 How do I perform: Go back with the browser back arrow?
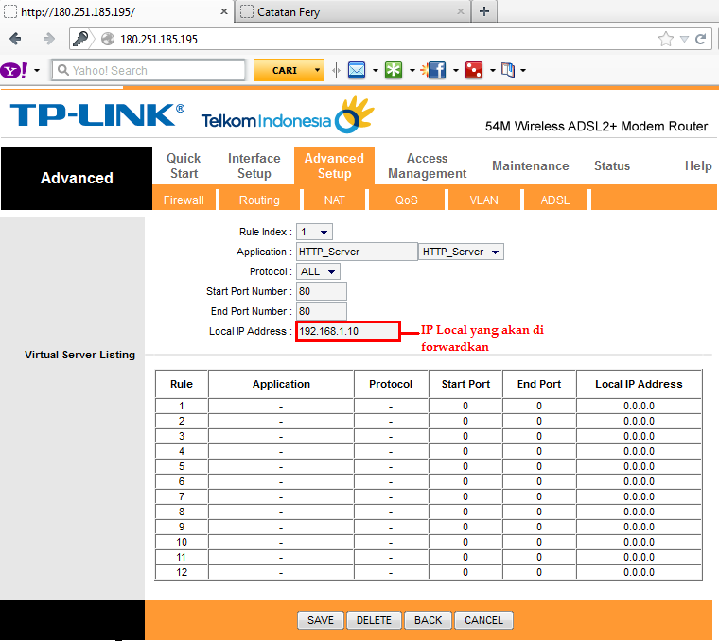point(15,39)
